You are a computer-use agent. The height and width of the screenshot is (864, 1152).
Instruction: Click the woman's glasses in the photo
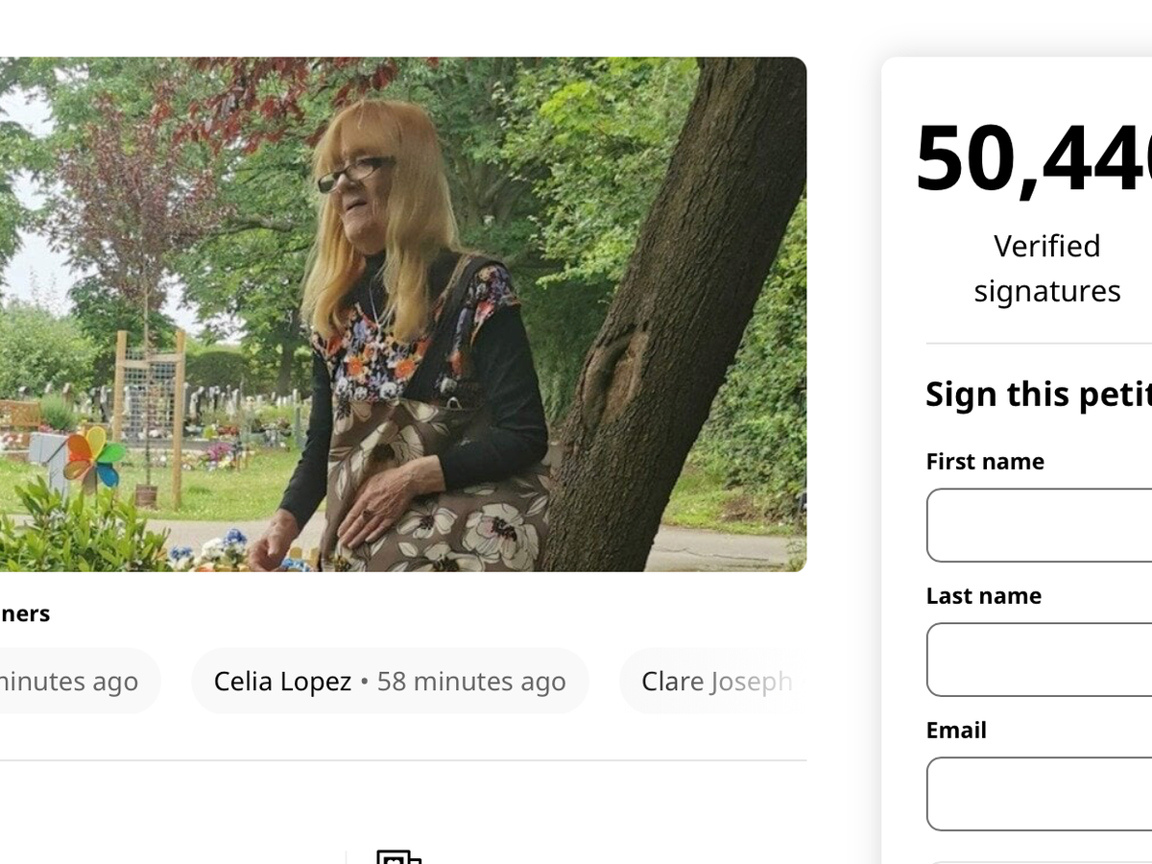click(x=353, y=172)
